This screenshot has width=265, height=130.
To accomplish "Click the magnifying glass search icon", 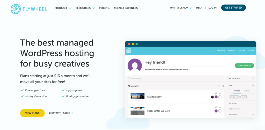I will [x=129, y=78].
